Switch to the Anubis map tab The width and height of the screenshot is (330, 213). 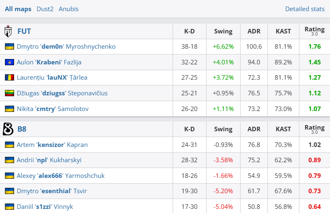[x=69, y=9]
